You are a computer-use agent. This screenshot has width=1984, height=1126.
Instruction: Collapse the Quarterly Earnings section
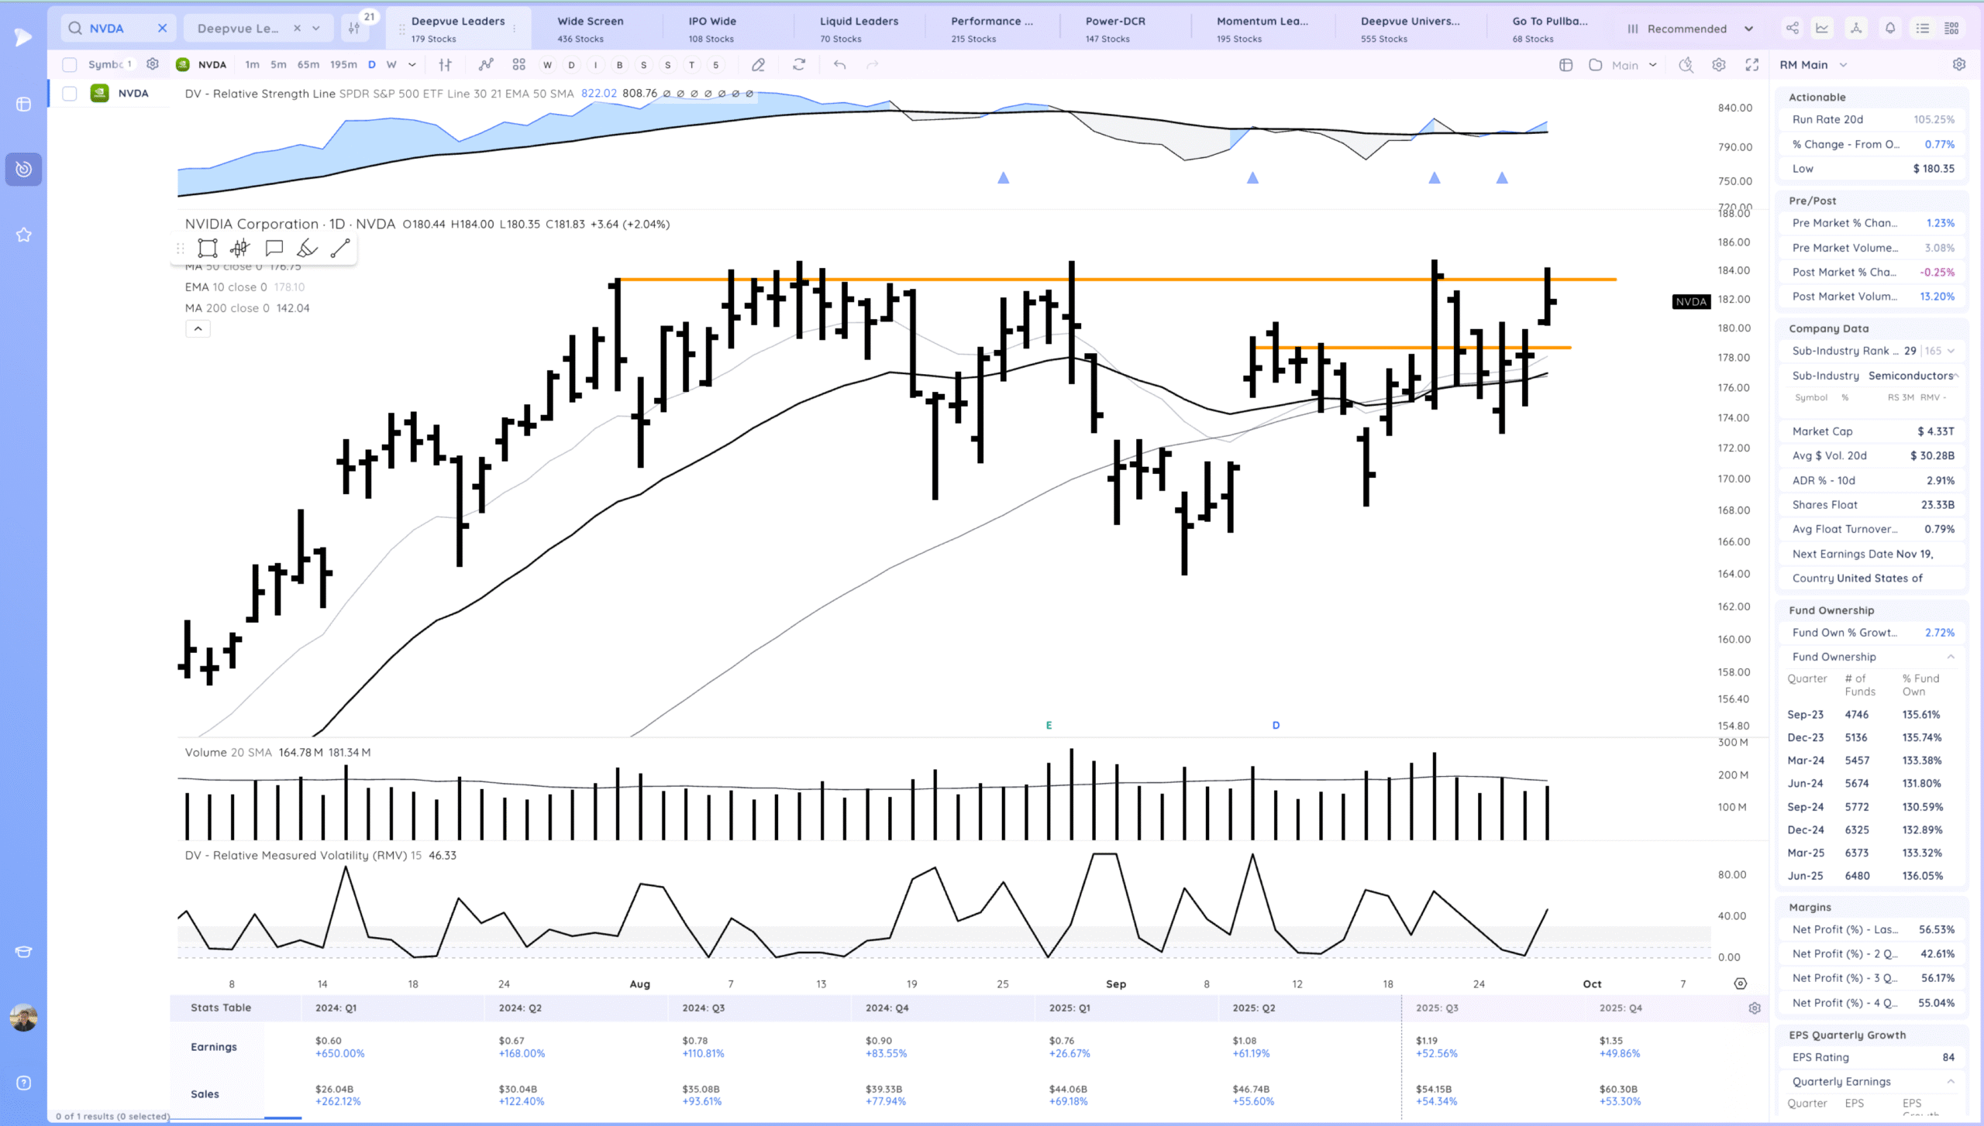coord(1951,1081)
